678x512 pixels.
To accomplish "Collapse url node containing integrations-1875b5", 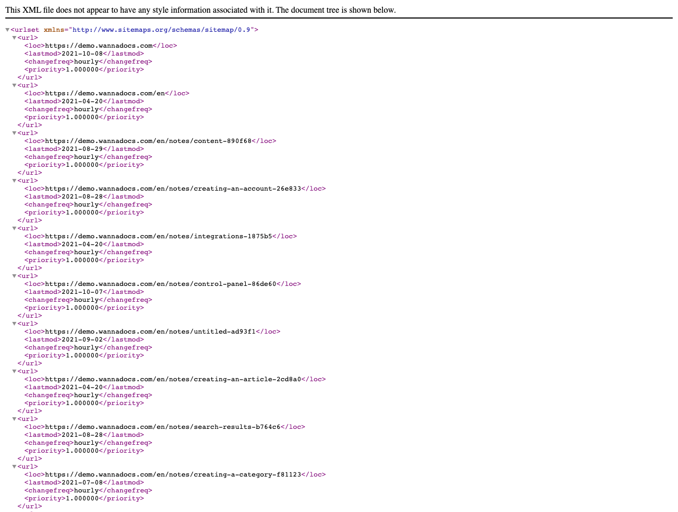I will point(14,229).
